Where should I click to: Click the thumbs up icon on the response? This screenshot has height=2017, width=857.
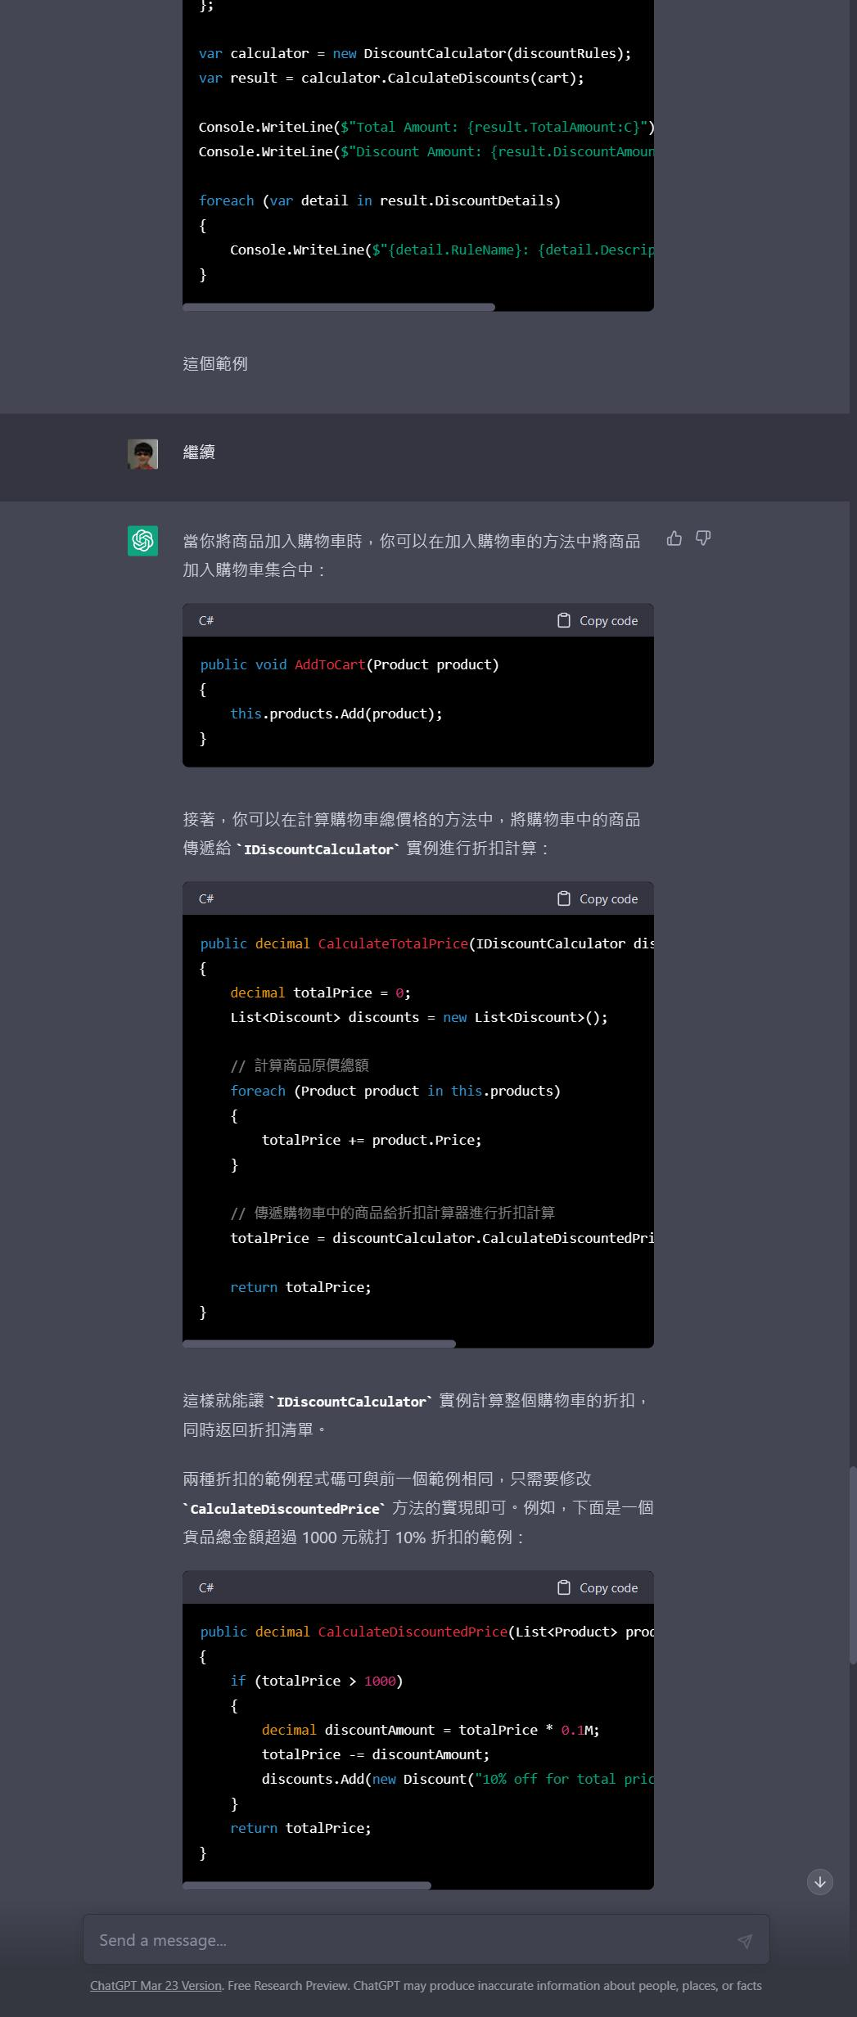pyautogui.click(x=674, y=538)
